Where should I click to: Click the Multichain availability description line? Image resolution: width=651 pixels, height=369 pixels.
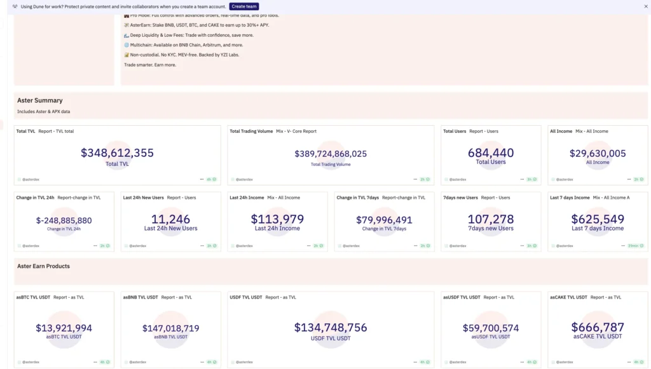[184, 45]
